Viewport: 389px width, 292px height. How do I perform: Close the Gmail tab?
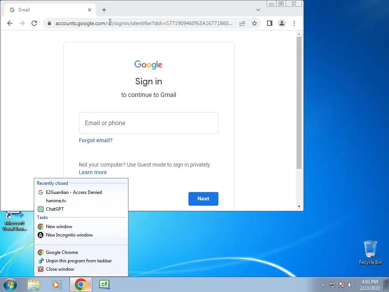tap(90, 10)
